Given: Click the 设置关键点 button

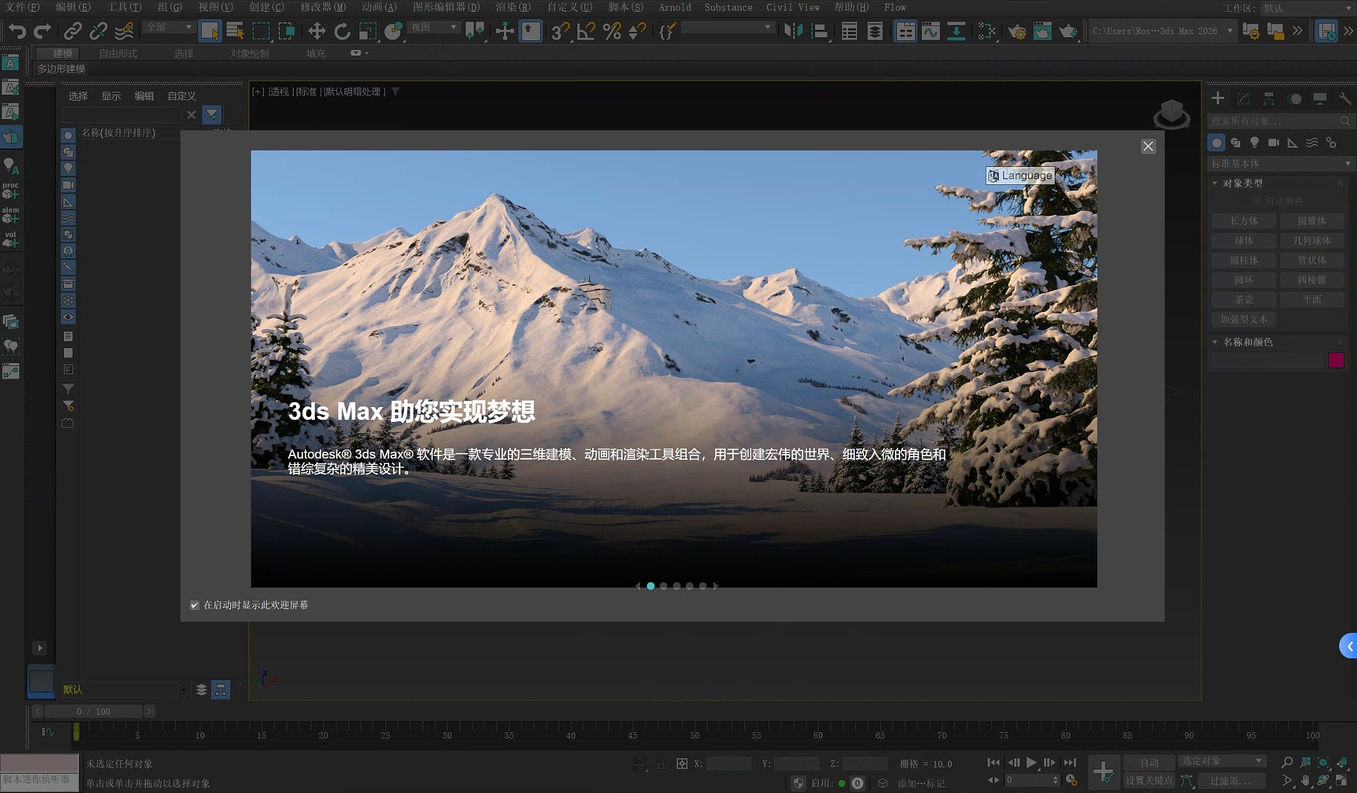Looking at the screenshot, I should pyautogui.click(x=1149, y=781).
